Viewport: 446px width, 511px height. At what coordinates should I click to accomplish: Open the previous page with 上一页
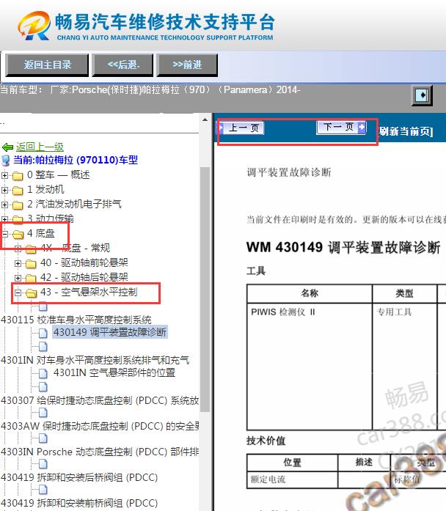242,128
